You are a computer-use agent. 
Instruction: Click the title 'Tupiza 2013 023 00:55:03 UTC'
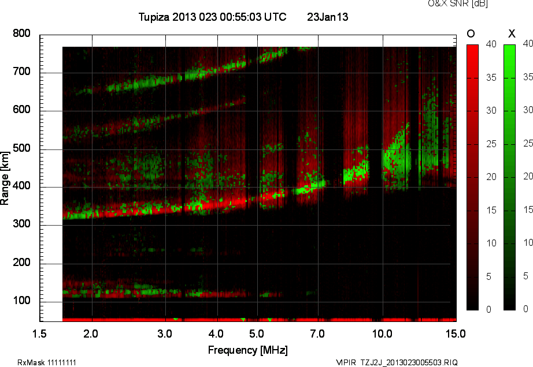pyautogui.click(x=213, y=17)
